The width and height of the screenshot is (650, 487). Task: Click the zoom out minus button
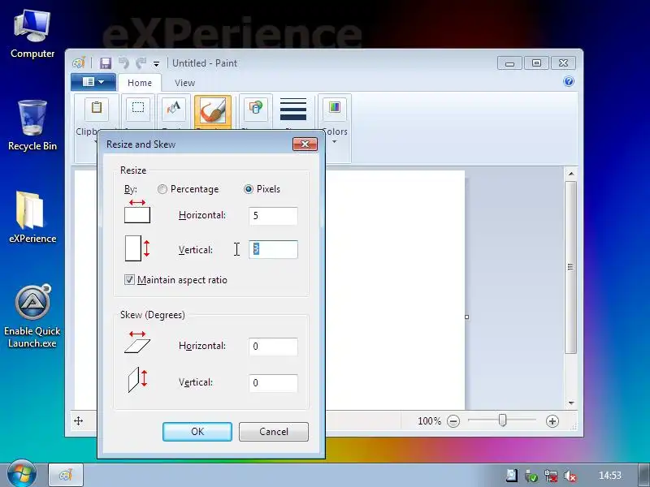click(453, 421)
